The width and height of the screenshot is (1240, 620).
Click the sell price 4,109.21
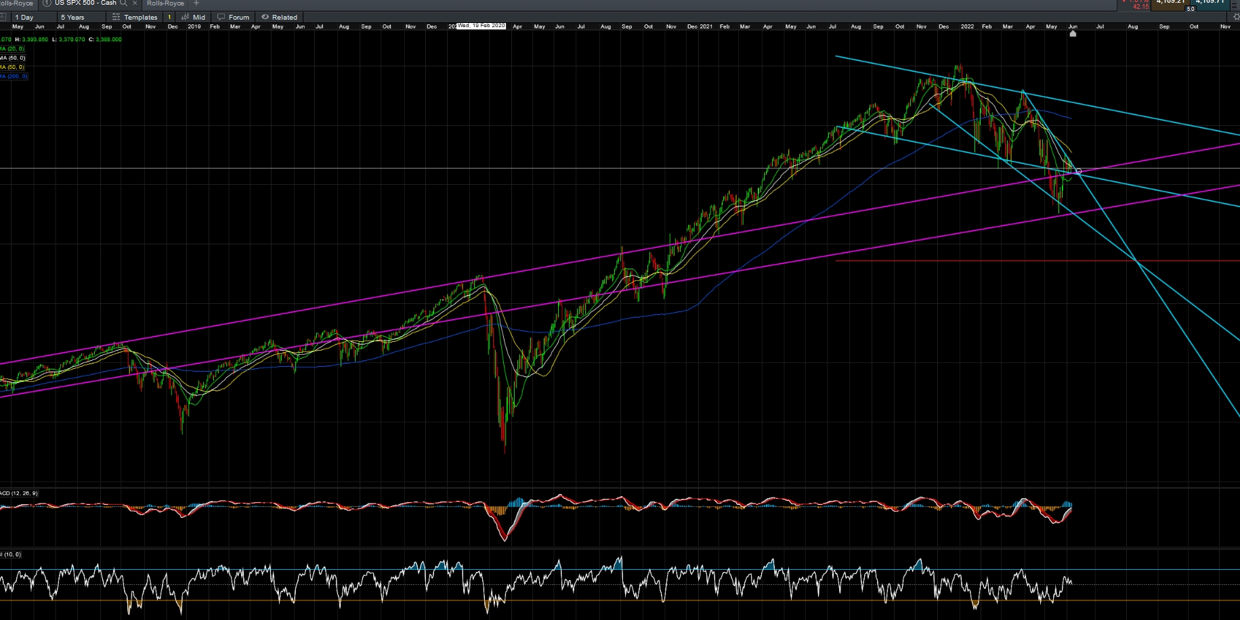click(1170, 3)
